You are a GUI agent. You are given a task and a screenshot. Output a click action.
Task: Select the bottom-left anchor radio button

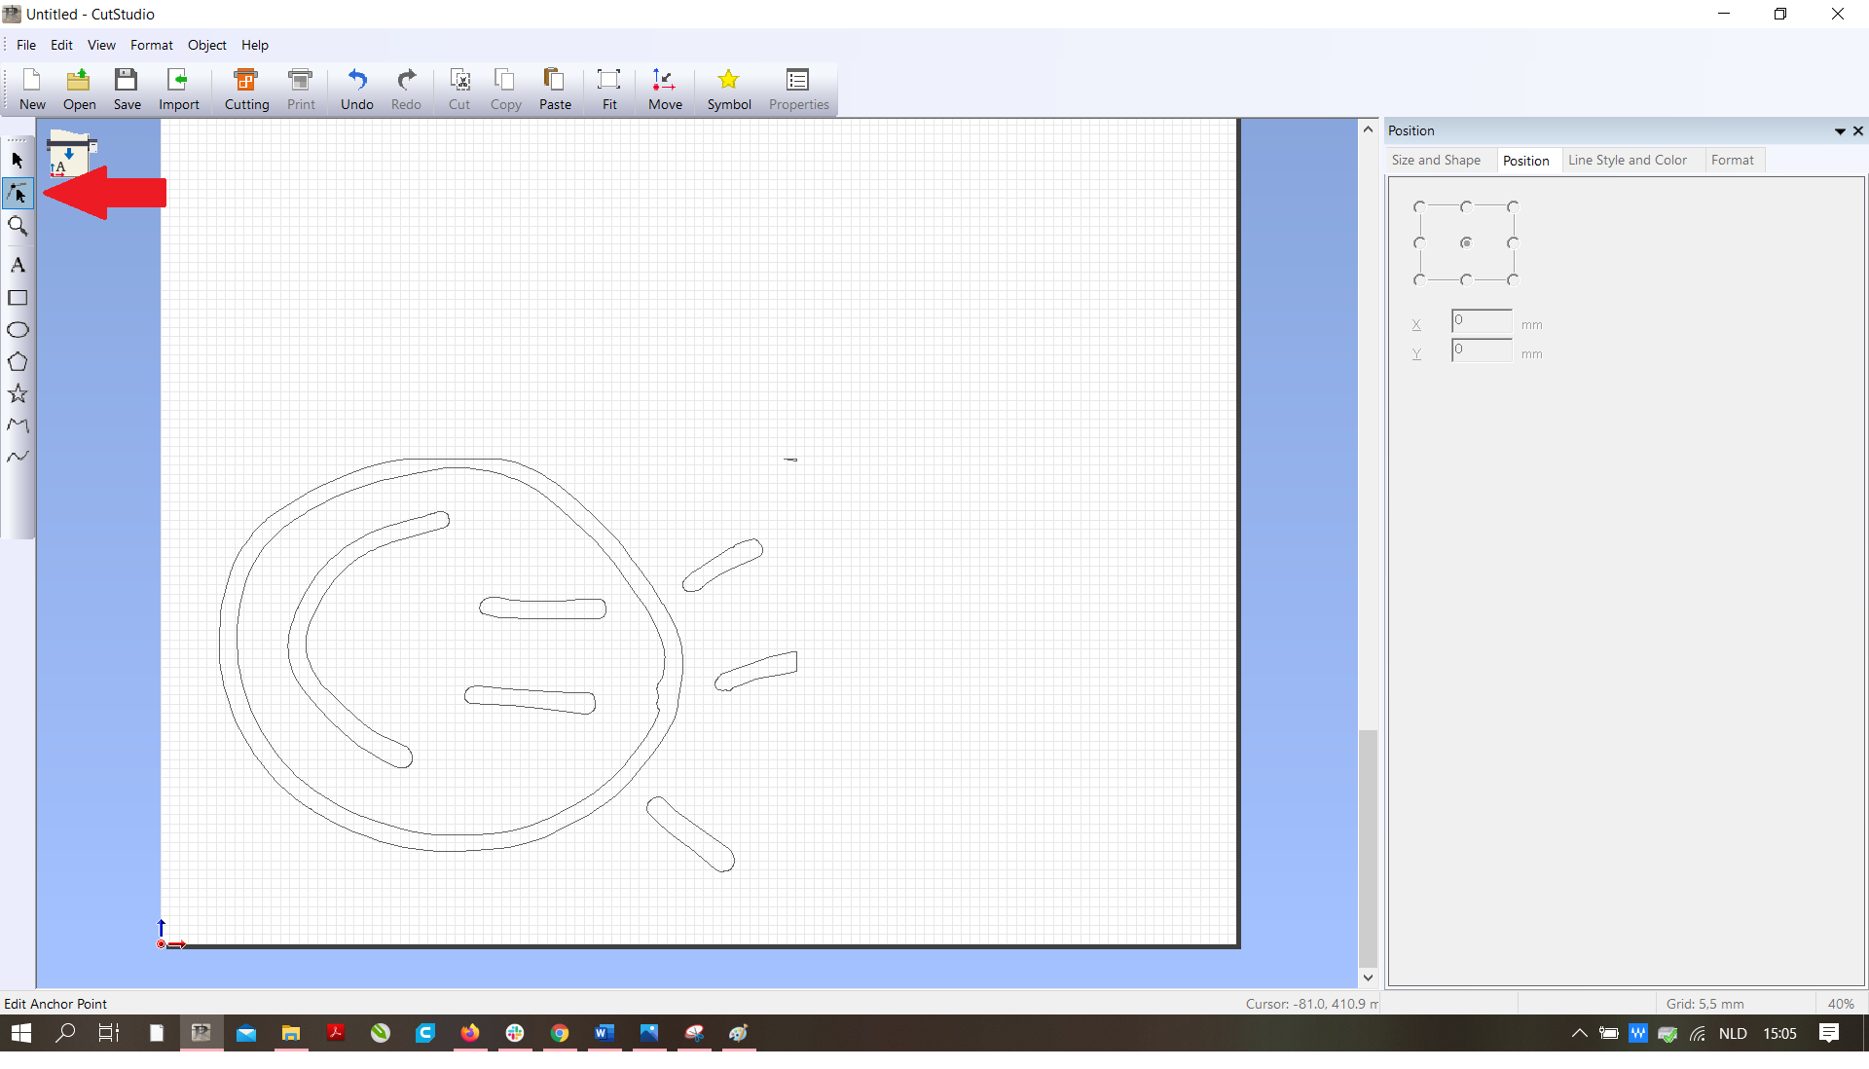tap(1419, 280)
